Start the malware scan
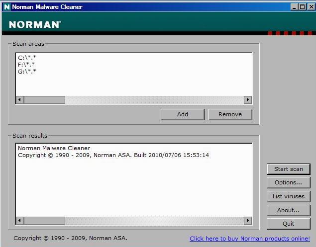The height and width of the screenshot is (247, 316). coord(289,169)
